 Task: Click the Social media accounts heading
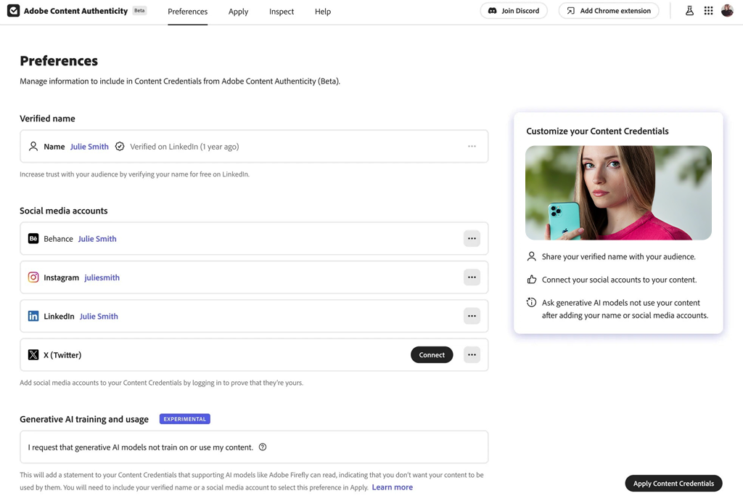point(64,211)
